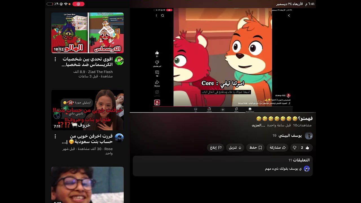361x203 pixels.
Task: Tap the search magnifier inside recorded video
Action: (x=162, y=16)
